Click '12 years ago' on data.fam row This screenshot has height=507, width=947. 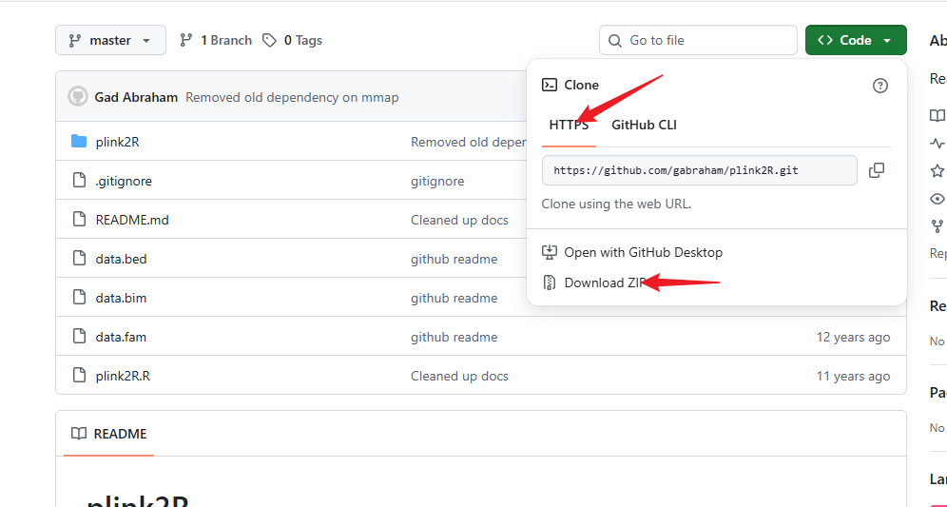click(x=854, y=337)
